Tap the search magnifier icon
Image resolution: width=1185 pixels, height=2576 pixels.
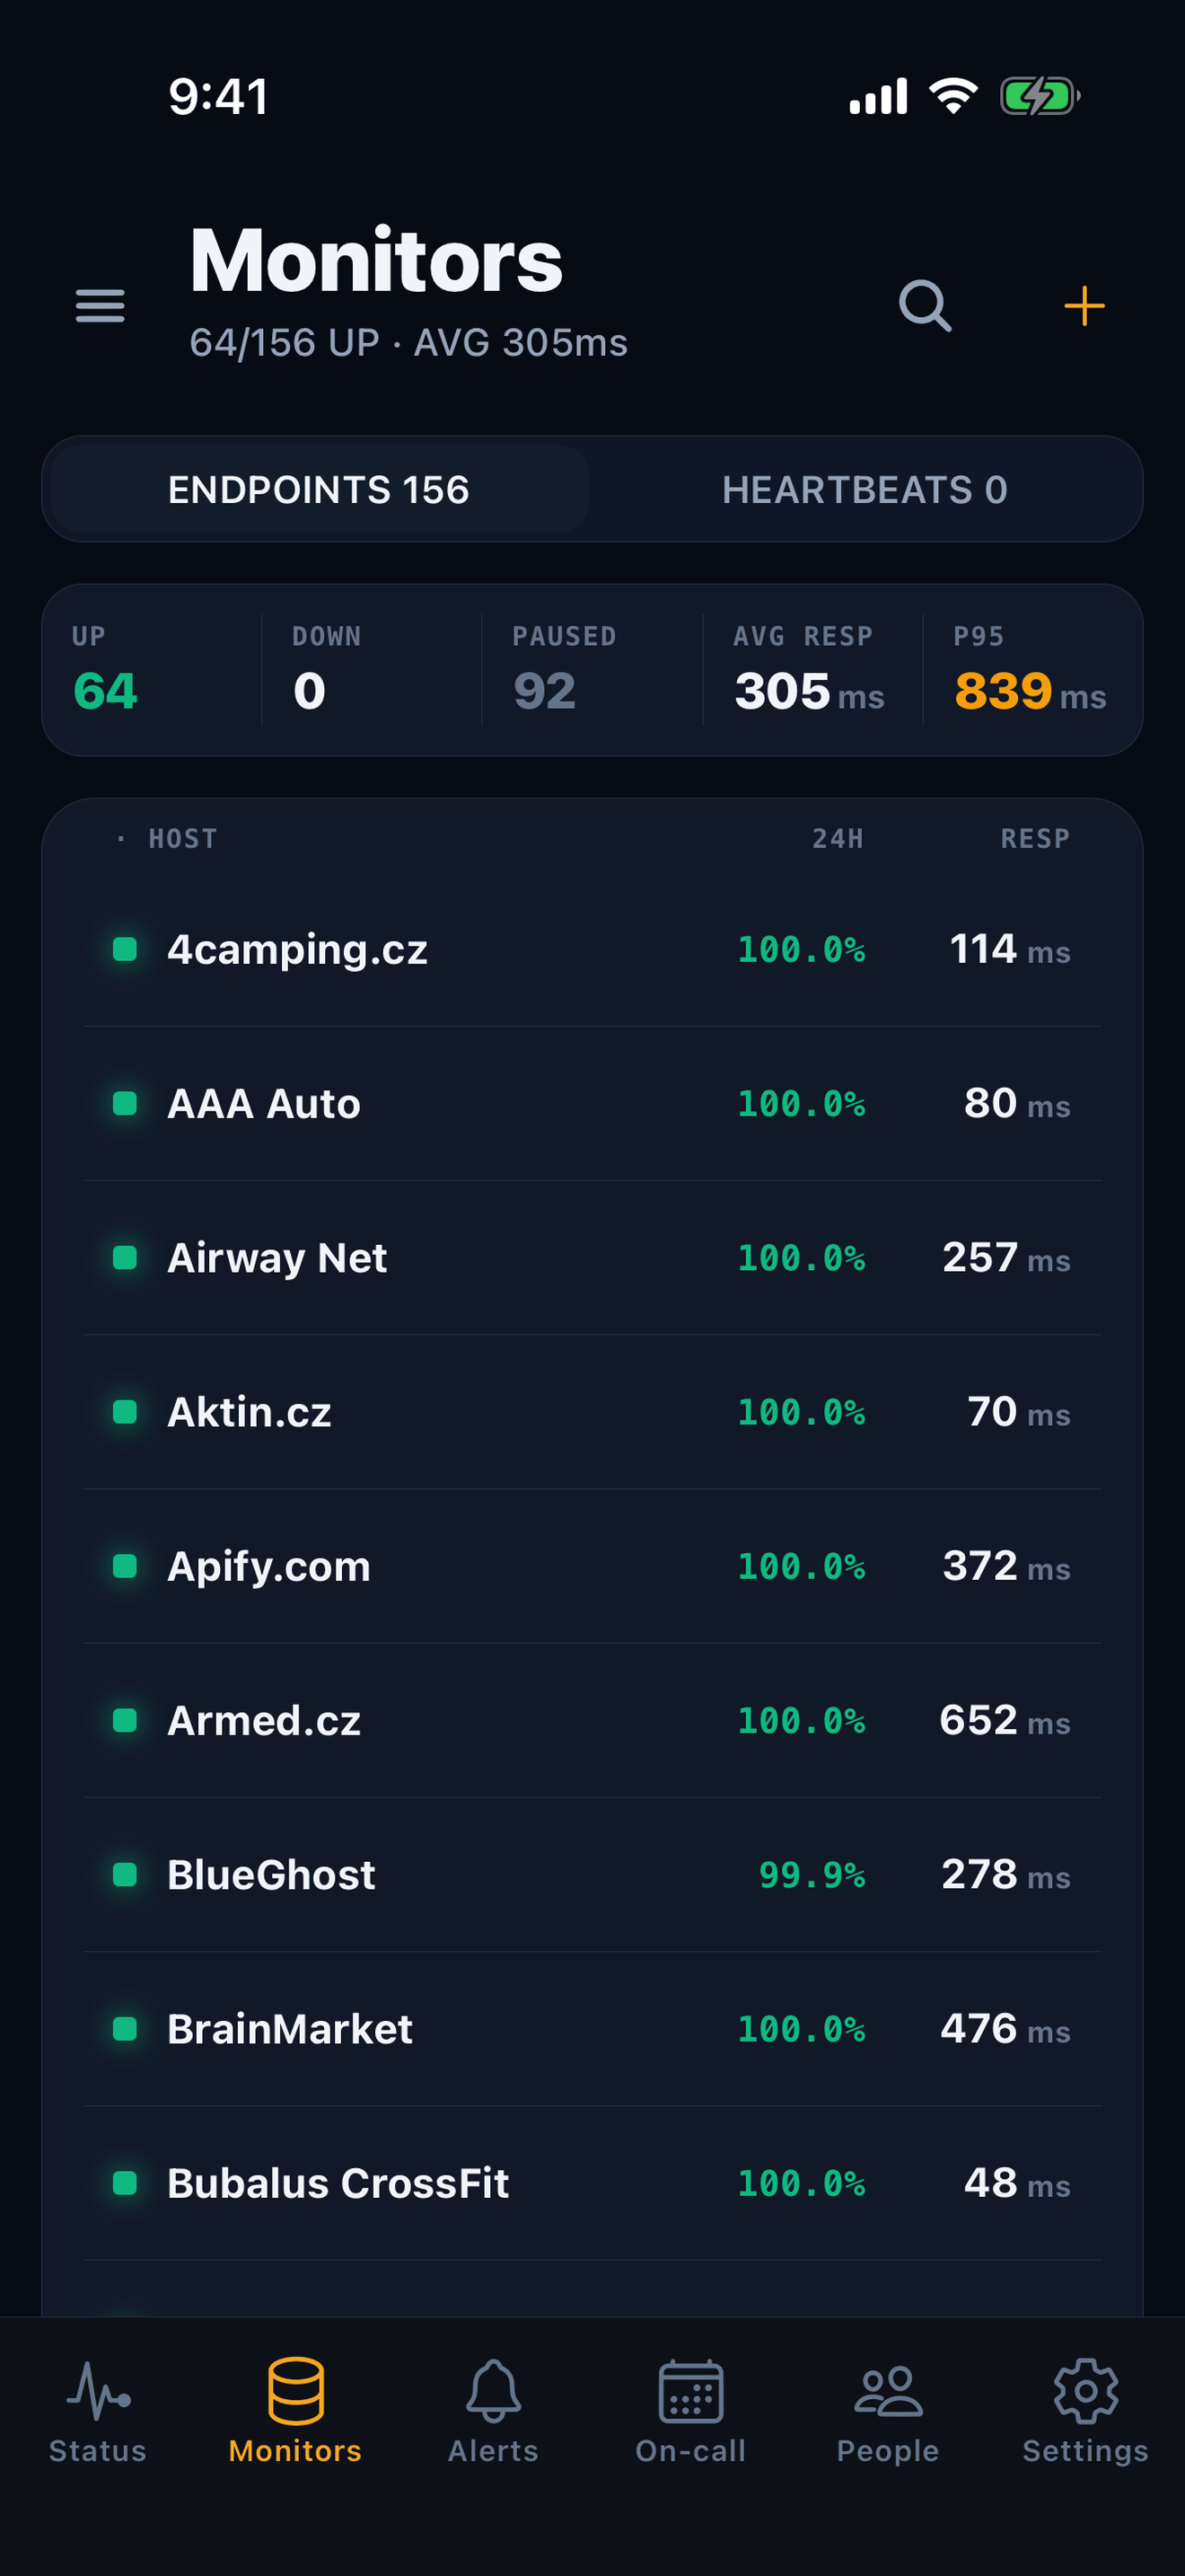click(x=925, y=305)
